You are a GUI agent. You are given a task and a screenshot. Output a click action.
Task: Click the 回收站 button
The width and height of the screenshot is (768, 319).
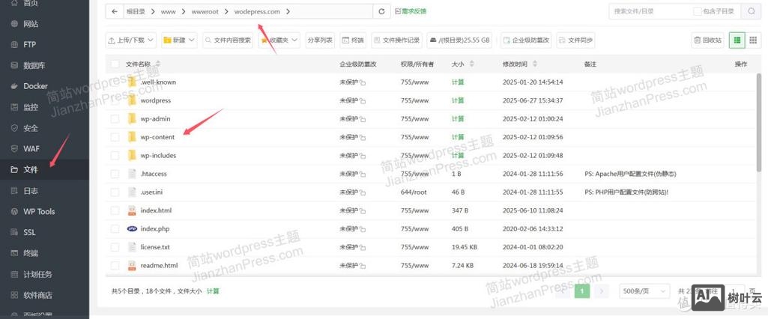[707, 40]
